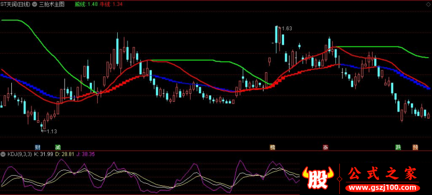
Task: Click the 1.63 high price marker
Action: [286, 29]
